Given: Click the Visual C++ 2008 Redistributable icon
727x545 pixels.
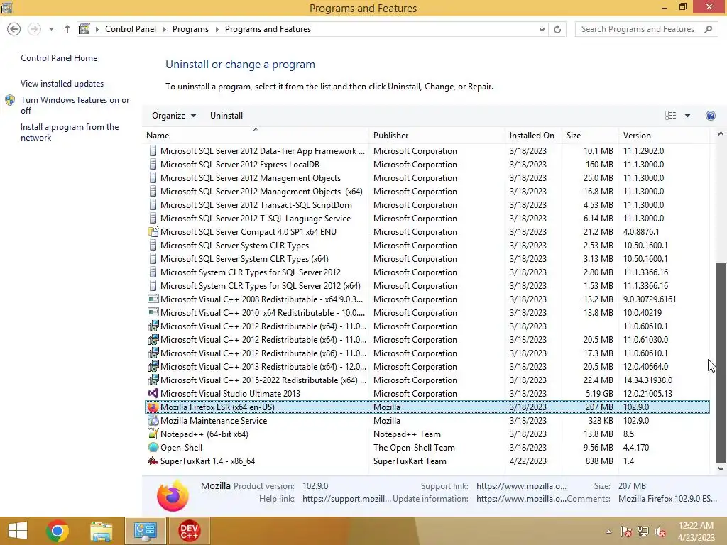Looking at the screenshot, I should pyautogui.click(x=153, y=299).
